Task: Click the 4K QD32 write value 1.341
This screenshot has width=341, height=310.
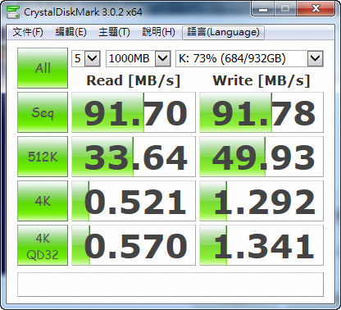Action: (x=261, y=245)
